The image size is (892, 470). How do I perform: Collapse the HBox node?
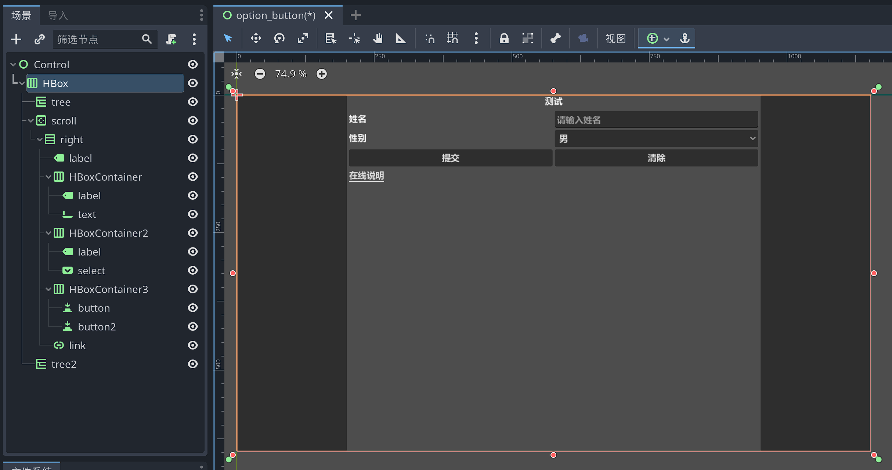22,83
